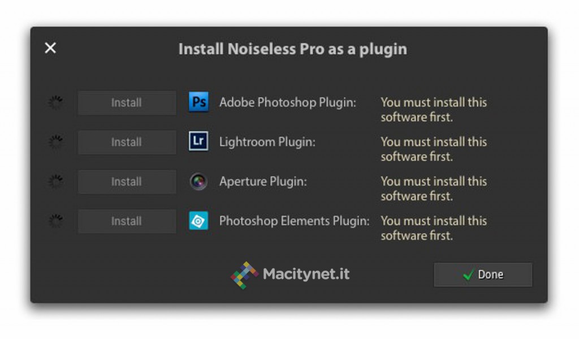Click the spinner in the Aperture row
Screen dimensions: 579x339
pos(56,182)
